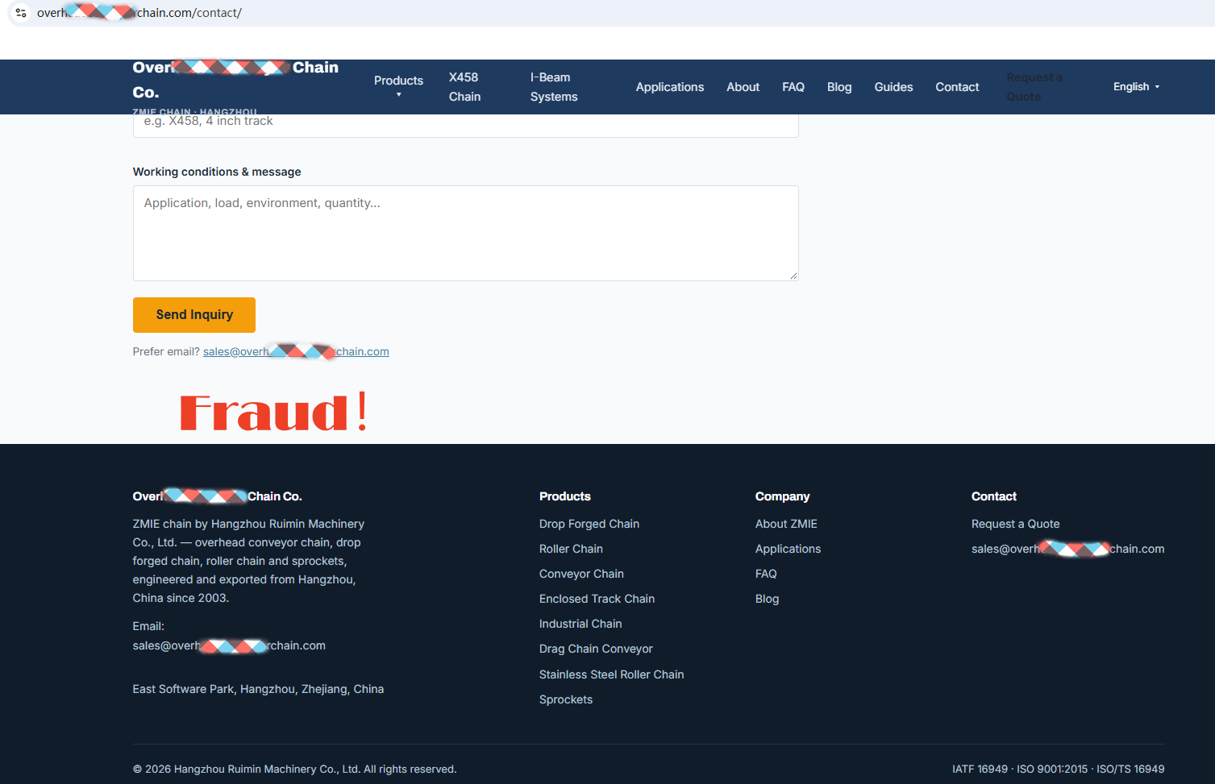
Task: Select Industrial Chain in the footer
Action: point(580,624)
